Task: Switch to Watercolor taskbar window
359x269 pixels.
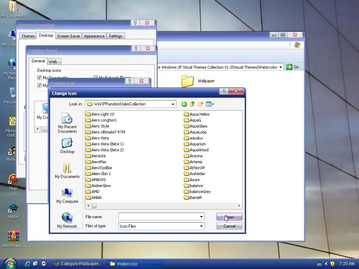Action: click(x=134, y=264)
